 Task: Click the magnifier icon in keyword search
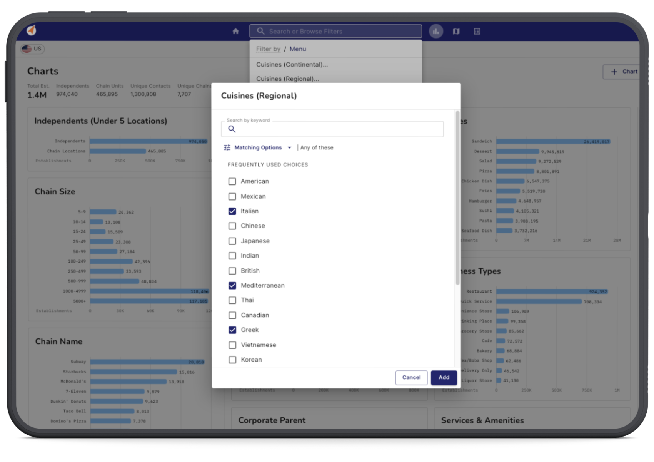[x=232, y=129]
